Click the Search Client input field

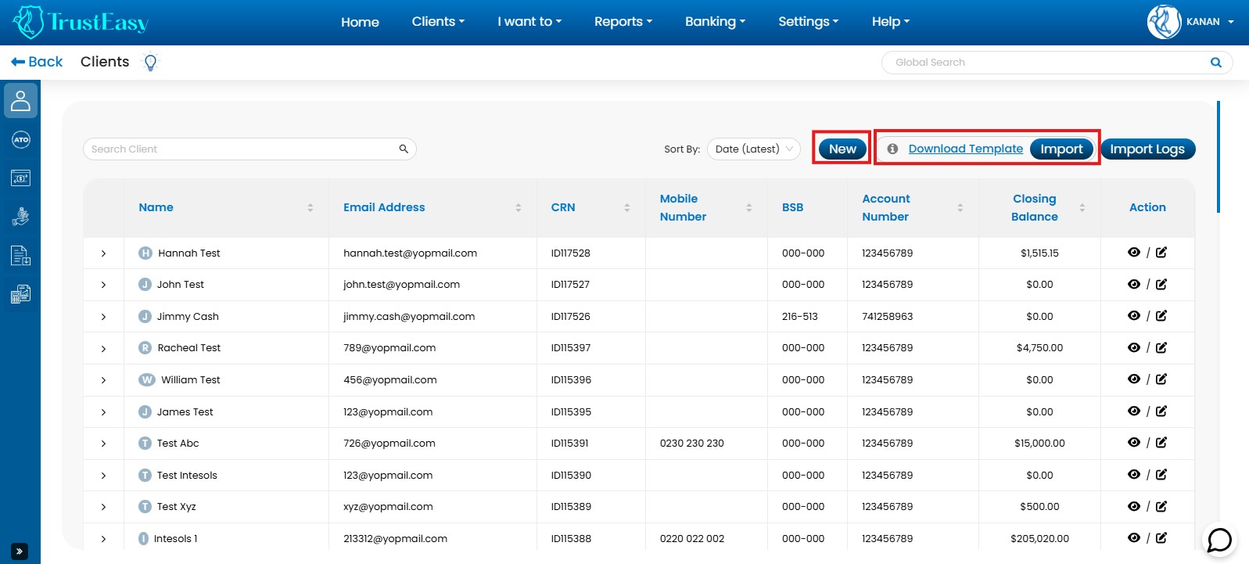tap(242, 149)
